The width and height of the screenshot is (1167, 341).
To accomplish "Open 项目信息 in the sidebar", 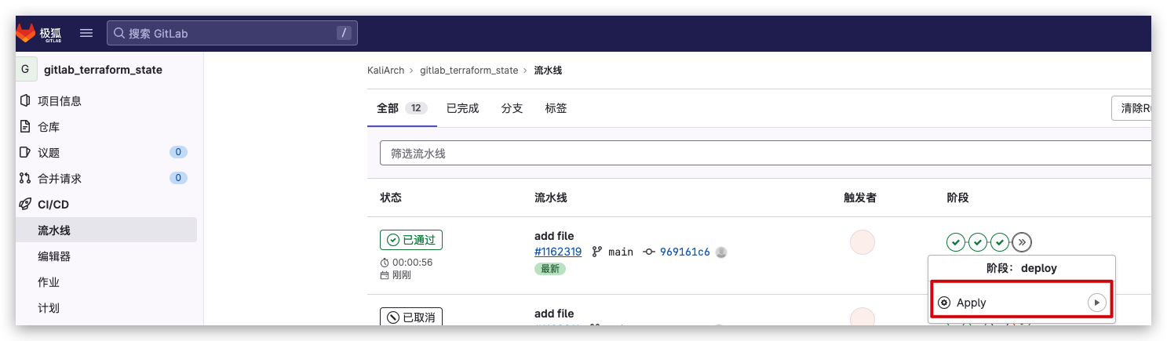I will click(x=60, y=101).
